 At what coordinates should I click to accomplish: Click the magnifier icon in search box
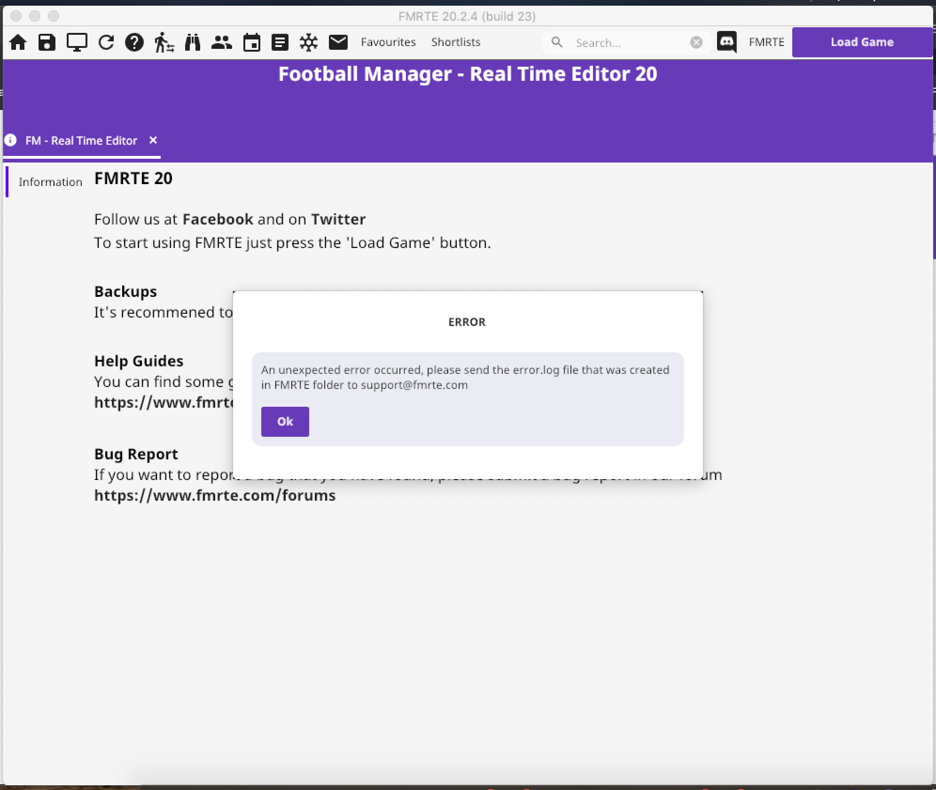[x=557, y=42]
